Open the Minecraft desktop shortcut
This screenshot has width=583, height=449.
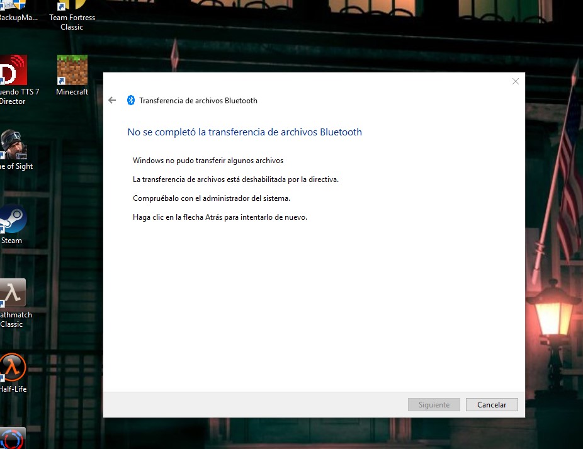(x=72, y=76)
